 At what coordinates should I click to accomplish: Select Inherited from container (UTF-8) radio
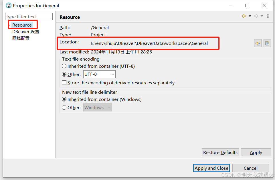coord(64,66)
